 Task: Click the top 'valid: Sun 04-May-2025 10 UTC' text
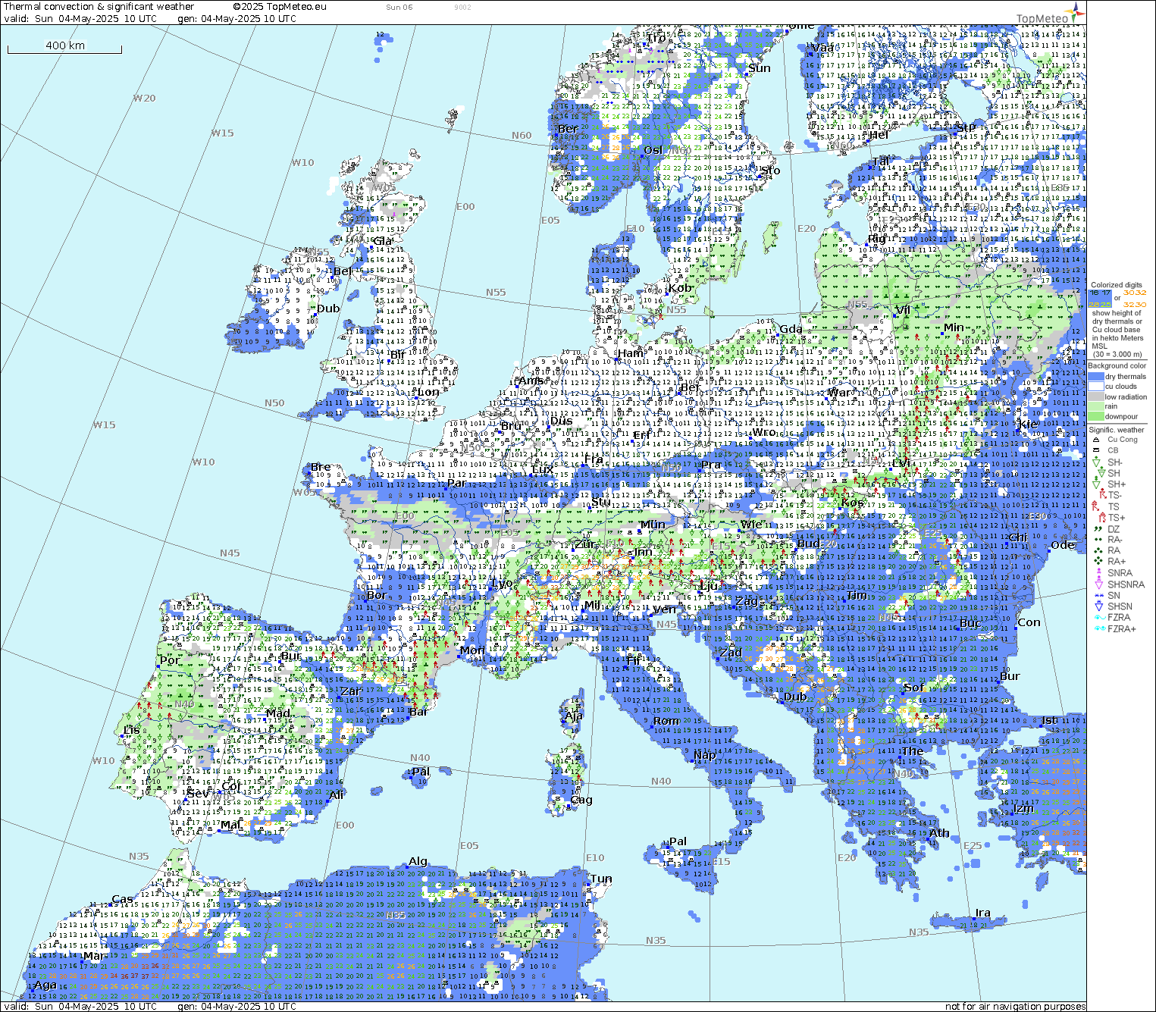[x=80, y=19]
